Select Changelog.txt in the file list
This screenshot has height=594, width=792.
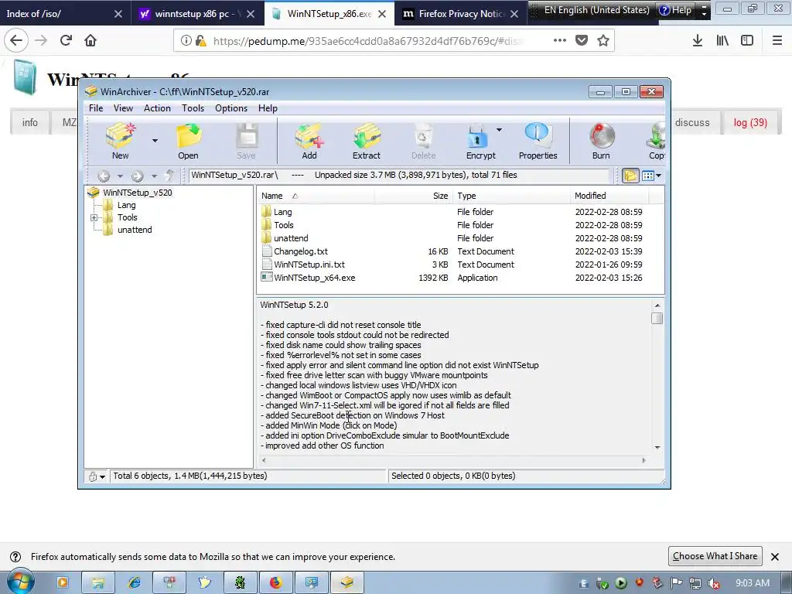point(301,251)
